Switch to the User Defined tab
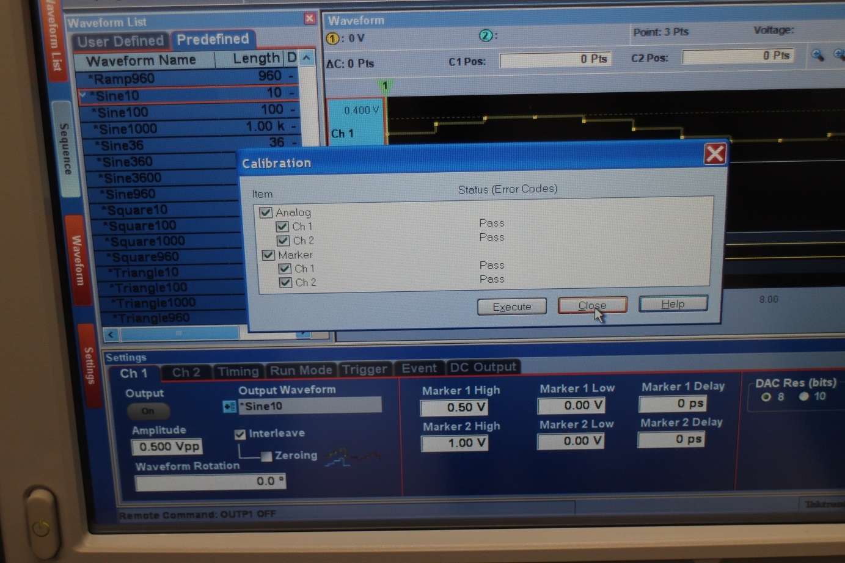845x563 pixels. pyautogui.click(x=120, y=42)
